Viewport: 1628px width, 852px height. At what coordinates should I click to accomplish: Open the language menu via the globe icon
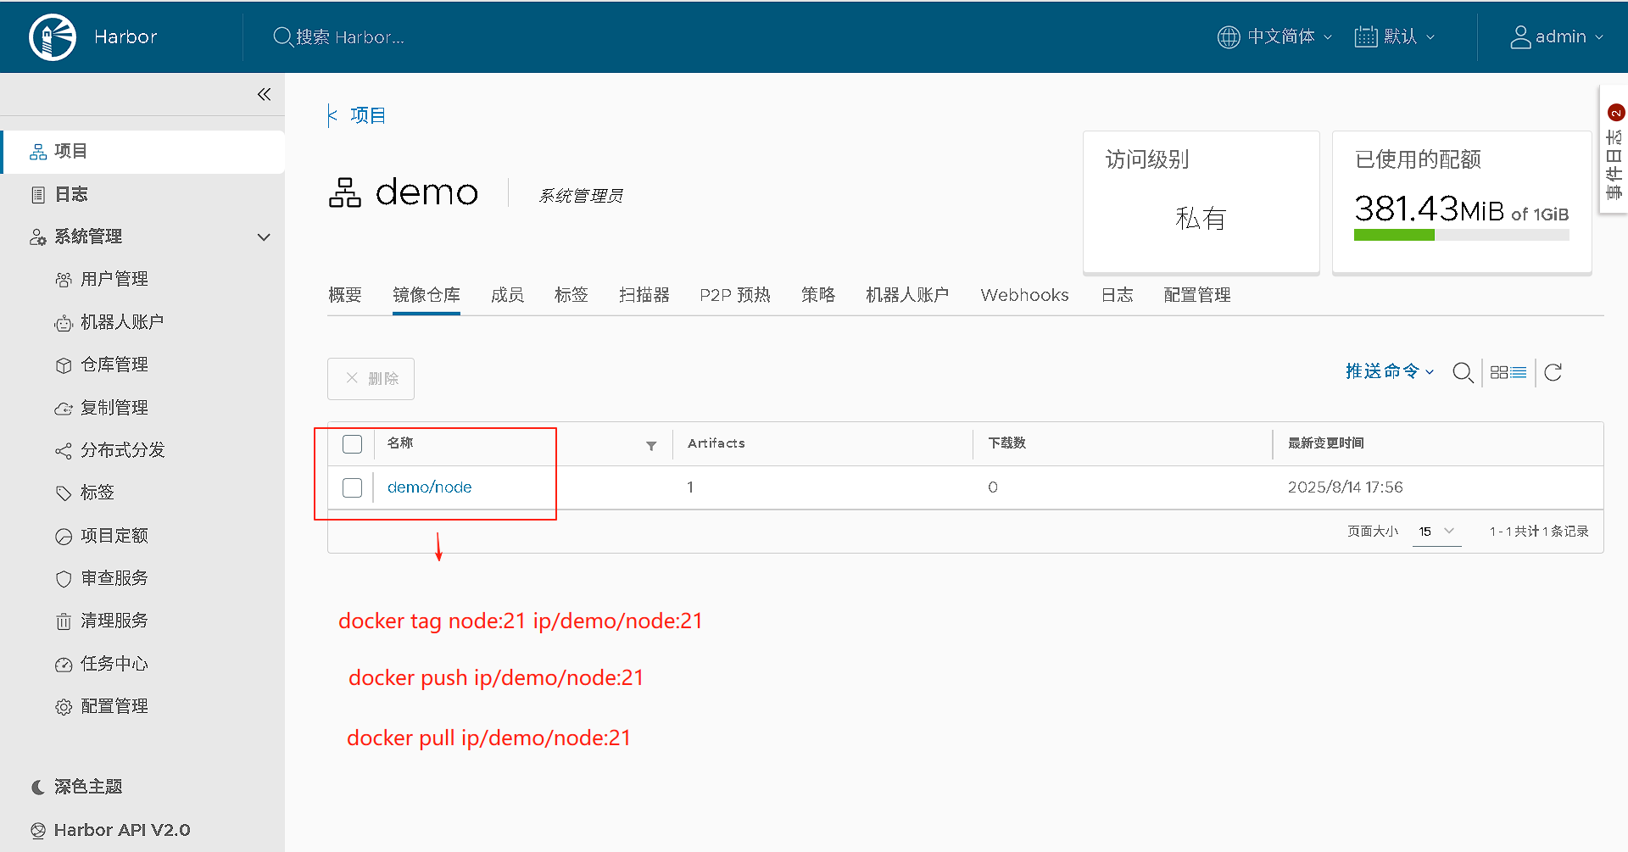point(1229,37)
